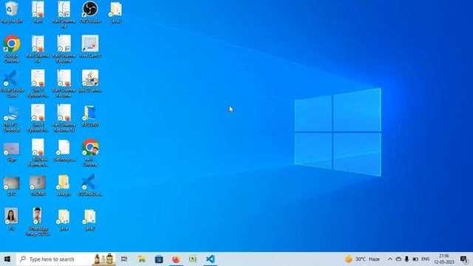
Task: Open Microsoft Store from the taskbar
Action: (x=159, y=259)
